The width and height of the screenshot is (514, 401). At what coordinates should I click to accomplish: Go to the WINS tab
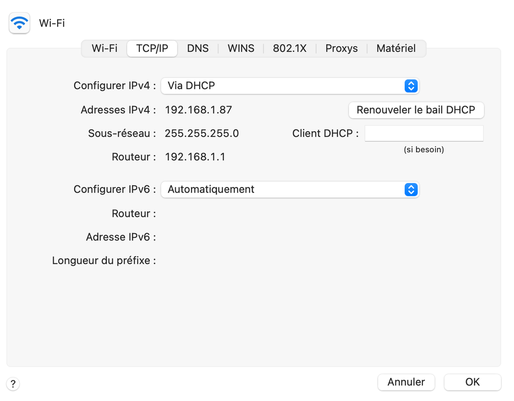[x=241, y=48]
